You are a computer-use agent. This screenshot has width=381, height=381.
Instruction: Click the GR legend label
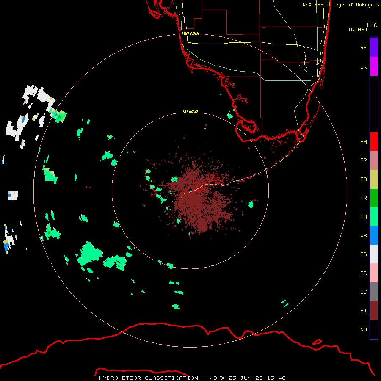(363, 160)
